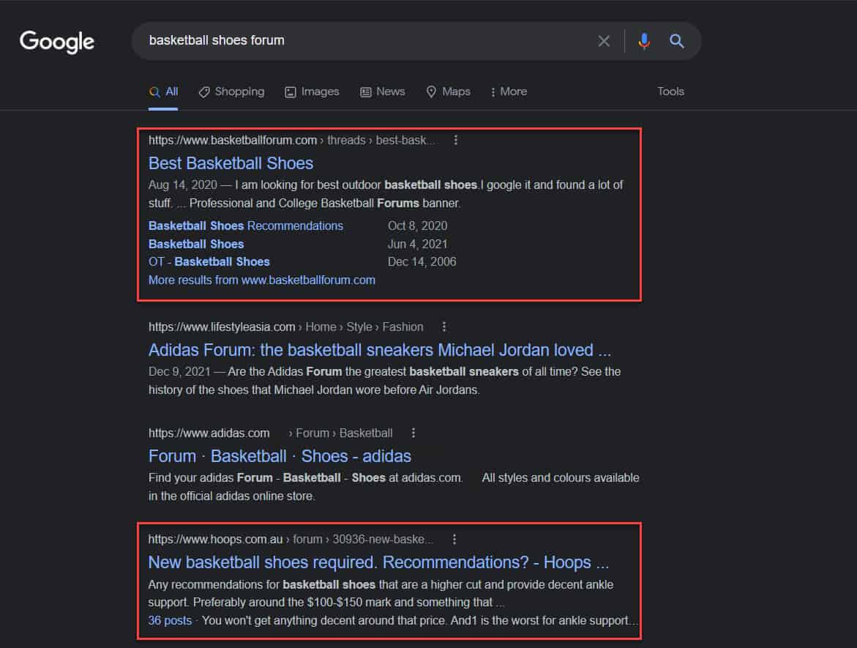Open three-dot menu for hoops.com.au result

point(454,539)
